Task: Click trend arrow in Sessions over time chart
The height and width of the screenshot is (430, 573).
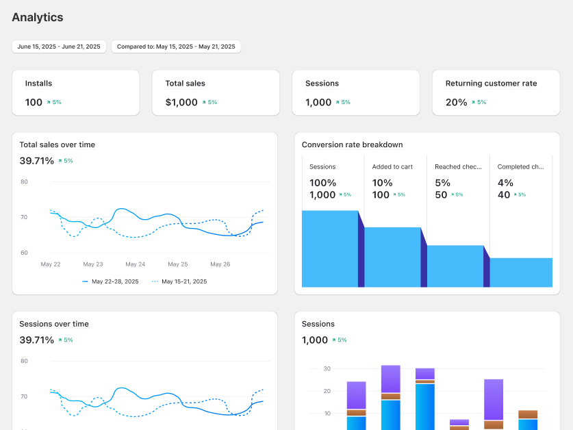Action: 60,340
